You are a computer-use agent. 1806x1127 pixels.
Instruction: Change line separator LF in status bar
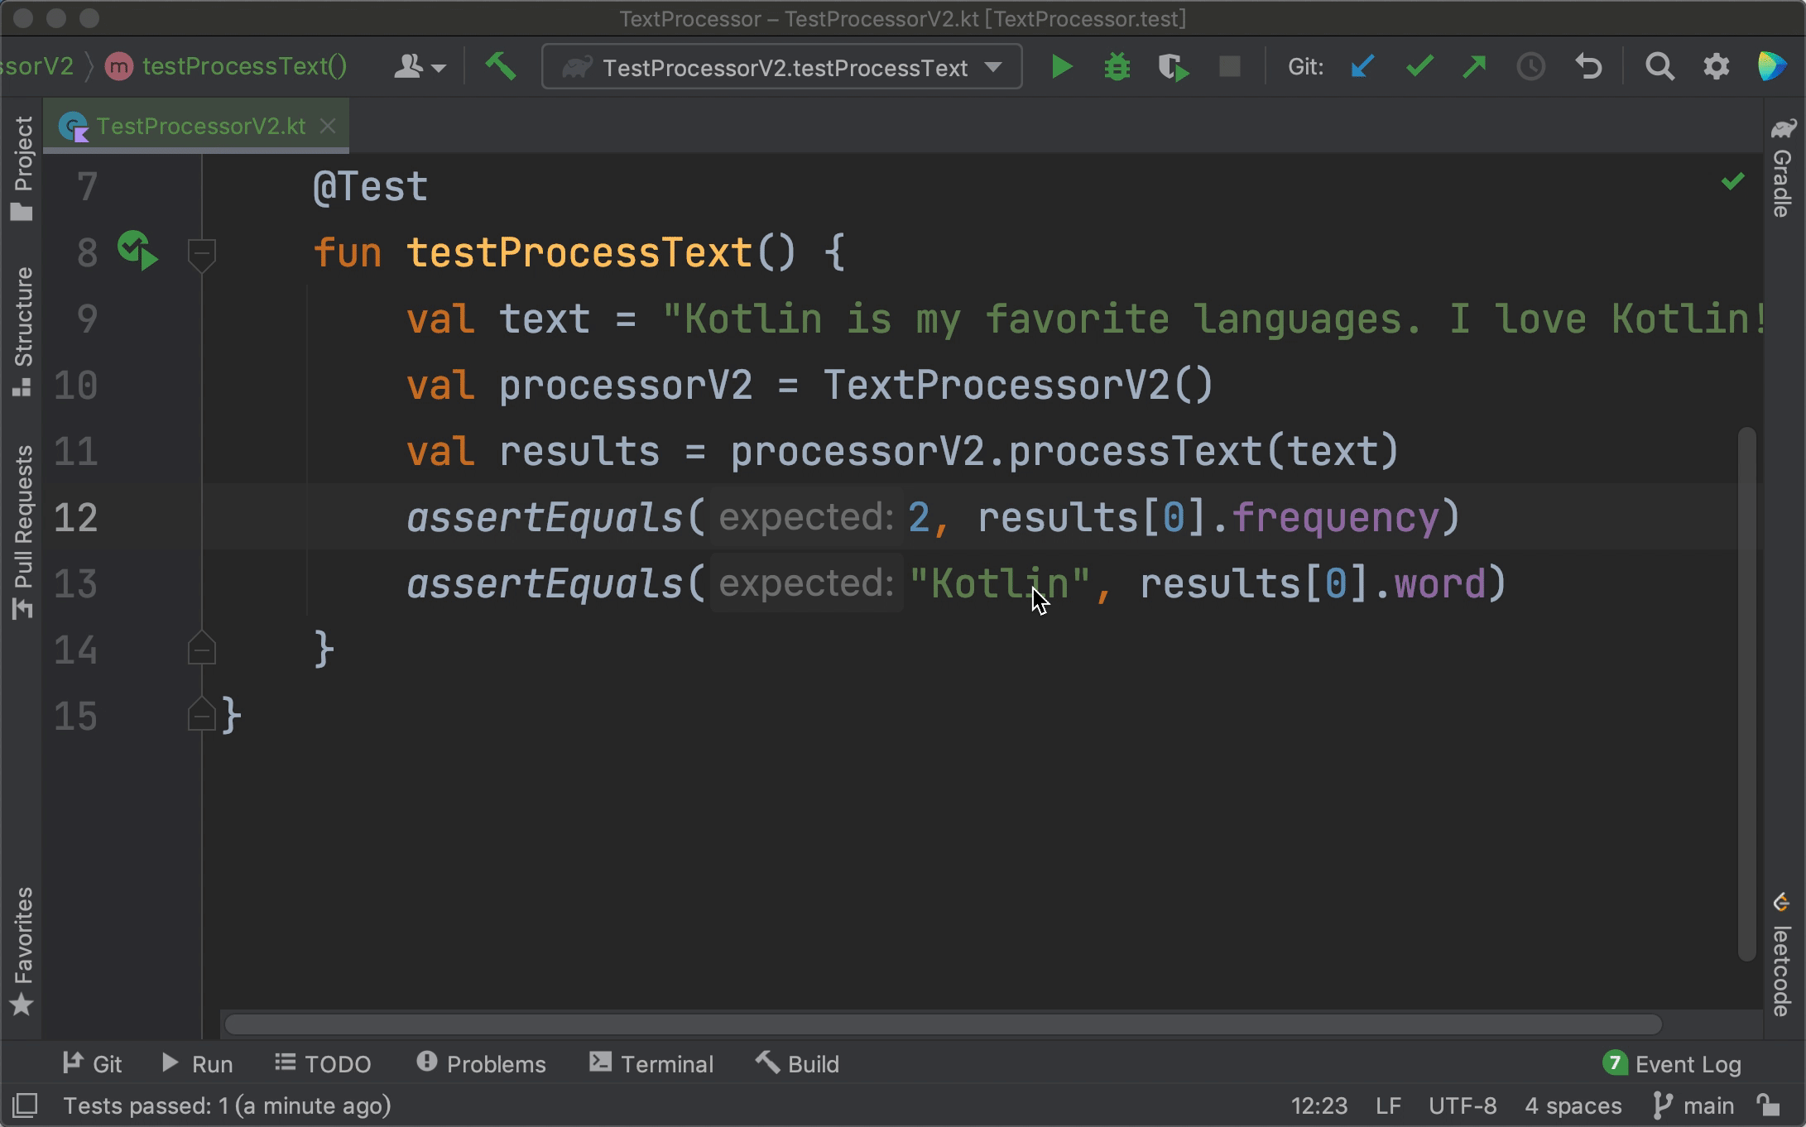[1388, 1105]
